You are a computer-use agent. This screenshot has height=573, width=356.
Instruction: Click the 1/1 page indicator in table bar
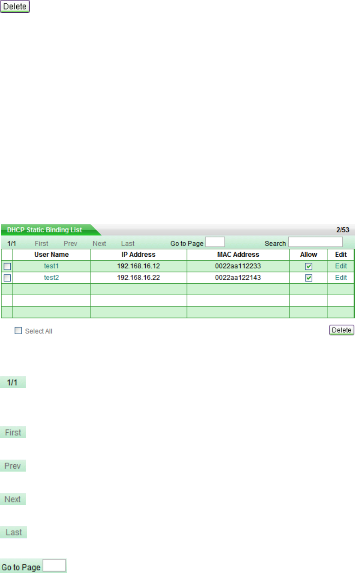pyautogui.click(x=12, y=243)
